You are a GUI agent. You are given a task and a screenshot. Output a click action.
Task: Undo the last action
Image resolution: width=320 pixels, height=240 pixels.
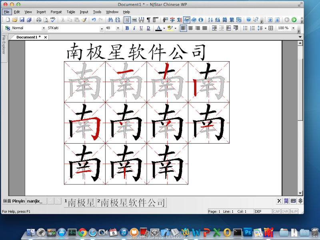tap(94, 20)
